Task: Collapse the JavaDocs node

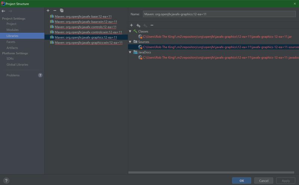Action: 130,52
